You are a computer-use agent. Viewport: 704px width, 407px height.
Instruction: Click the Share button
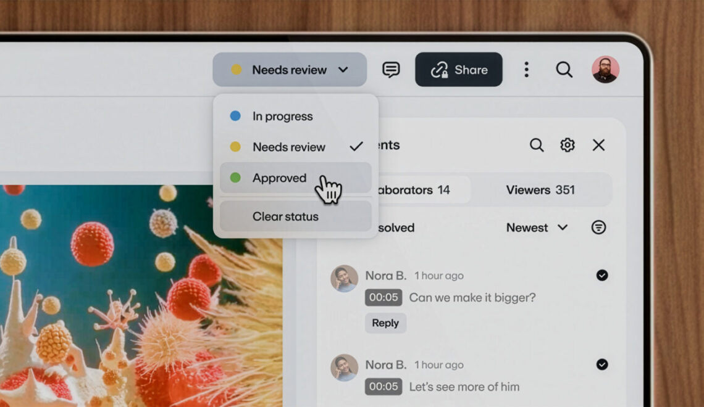coord(459,70)
